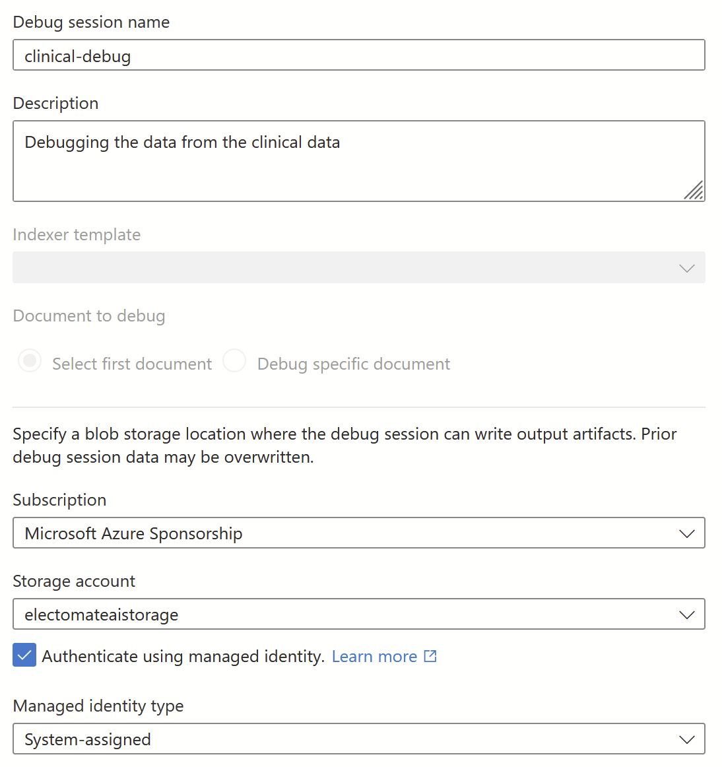Click the "Authenticate using managed identity" label text

[x=183, y=657]
